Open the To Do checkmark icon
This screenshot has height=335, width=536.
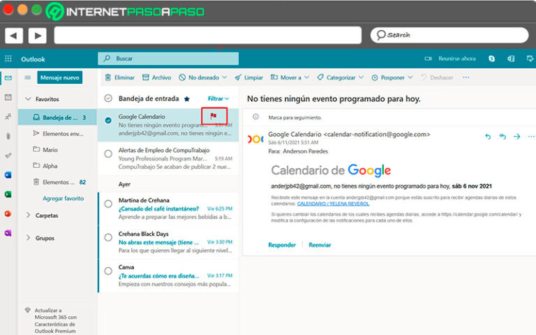point(8,156)
